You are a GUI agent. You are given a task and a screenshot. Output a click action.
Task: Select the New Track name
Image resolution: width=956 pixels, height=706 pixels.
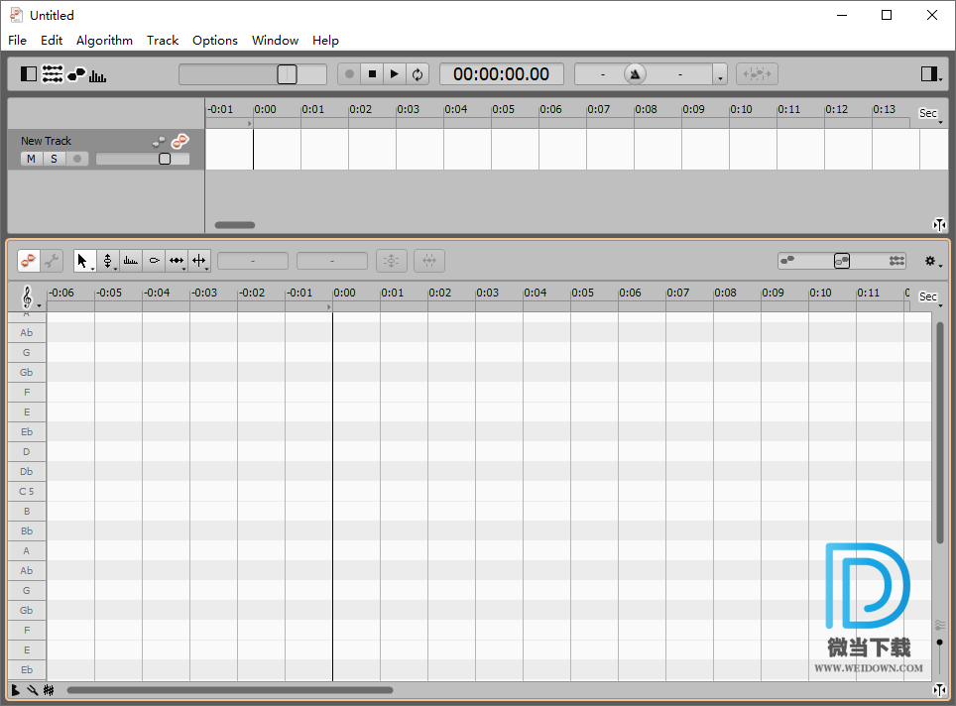pos(46,141)
